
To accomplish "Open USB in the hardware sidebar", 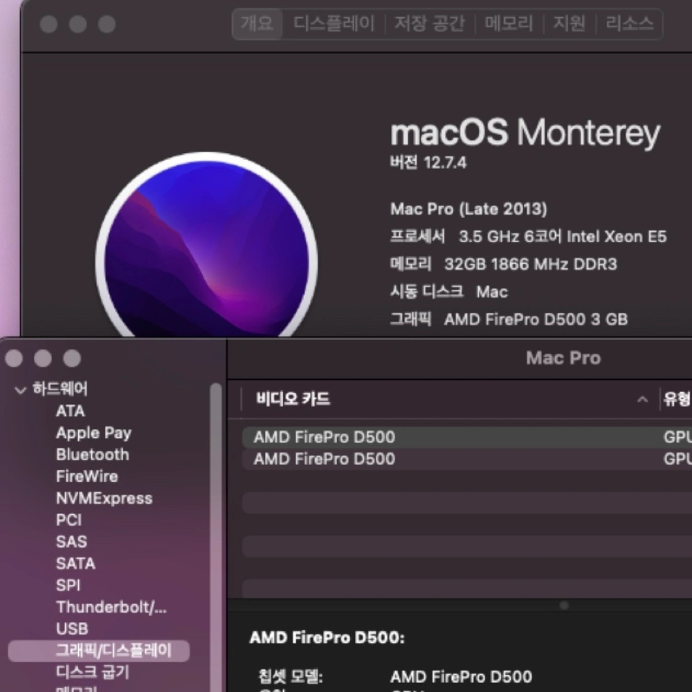I will point(72,629).
